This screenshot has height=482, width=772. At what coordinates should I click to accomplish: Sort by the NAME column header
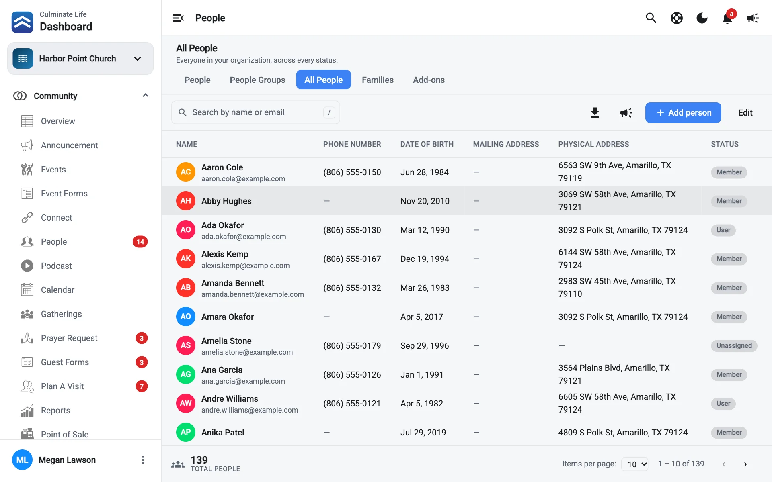coord(187,144)
